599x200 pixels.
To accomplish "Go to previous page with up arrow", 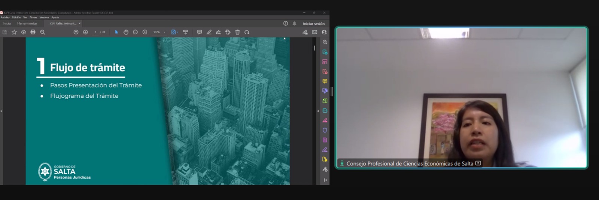I will [76, 32].
